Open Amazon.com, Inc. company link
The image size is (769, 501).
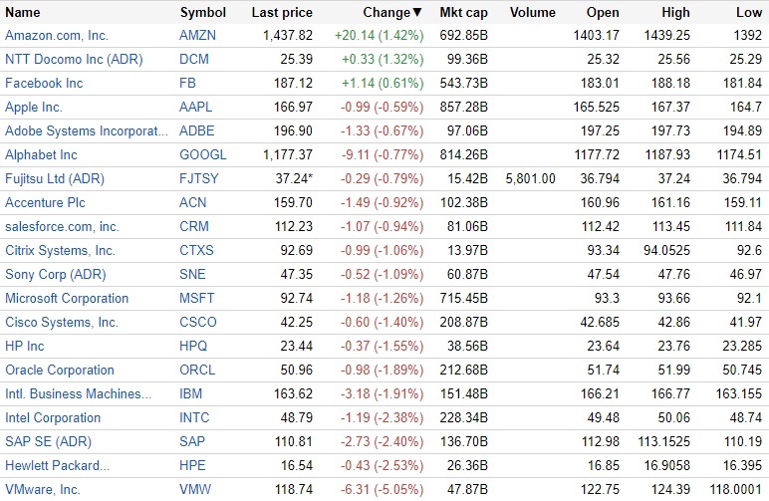click(56, 35)
